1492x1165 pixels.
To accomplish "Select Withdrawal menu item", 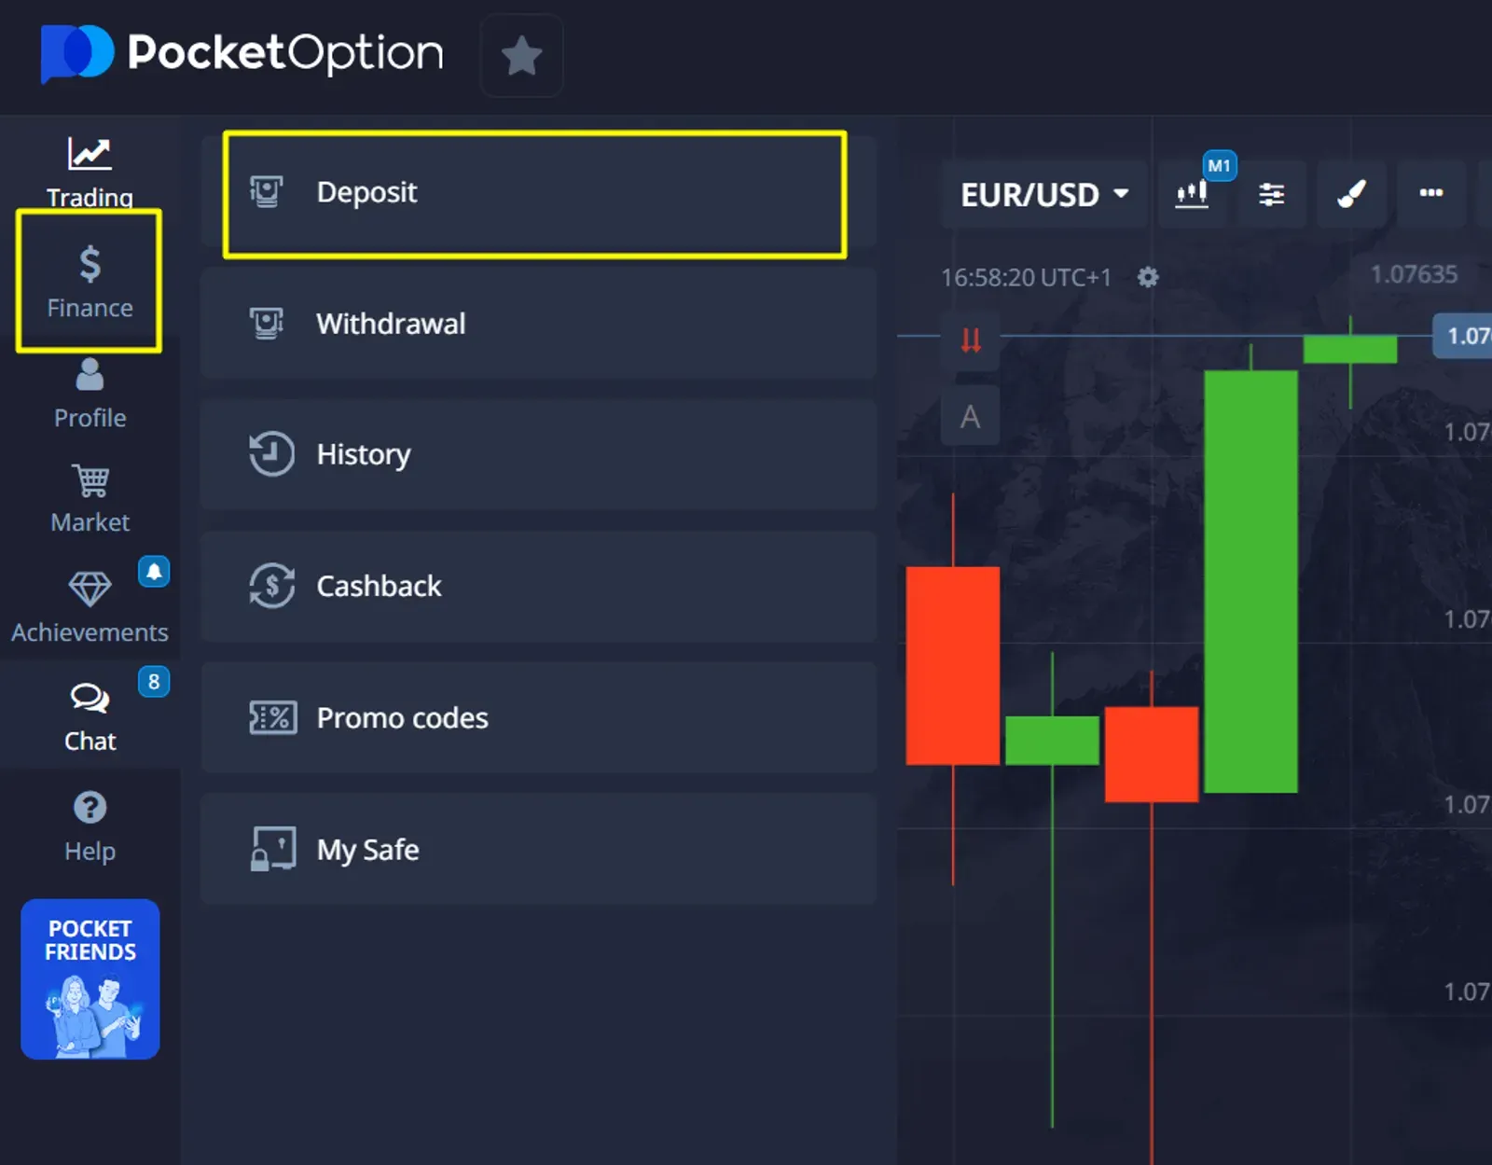I will (538, 324).
